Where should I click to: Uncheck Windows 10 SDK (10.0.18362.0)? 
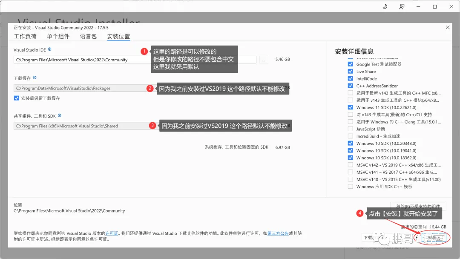click(x=350, y=158)
